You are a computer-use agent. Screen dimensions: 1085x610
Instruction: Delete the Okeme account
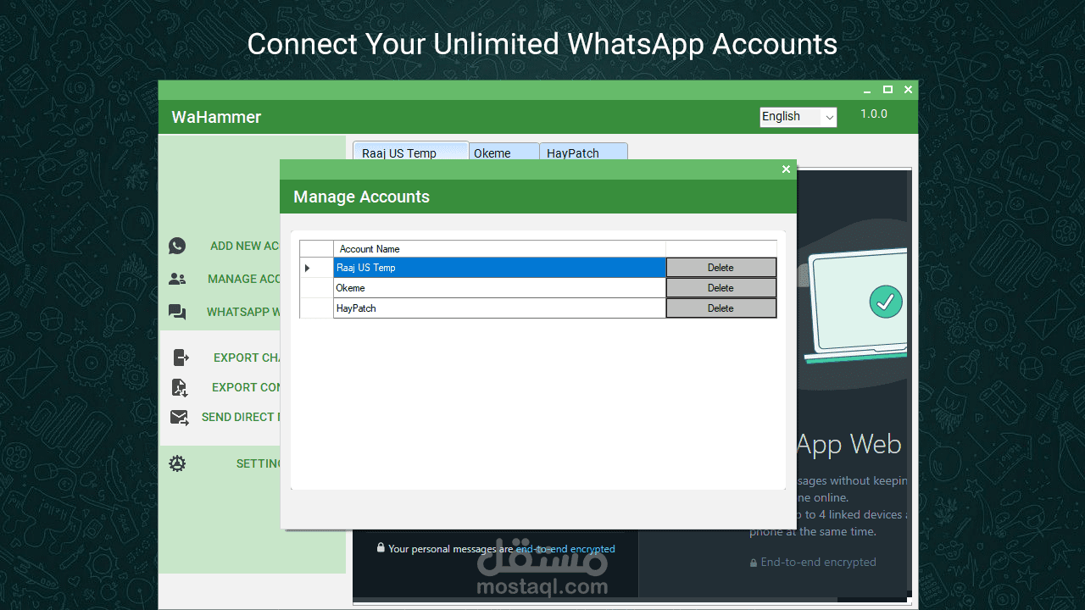(721, 288)
